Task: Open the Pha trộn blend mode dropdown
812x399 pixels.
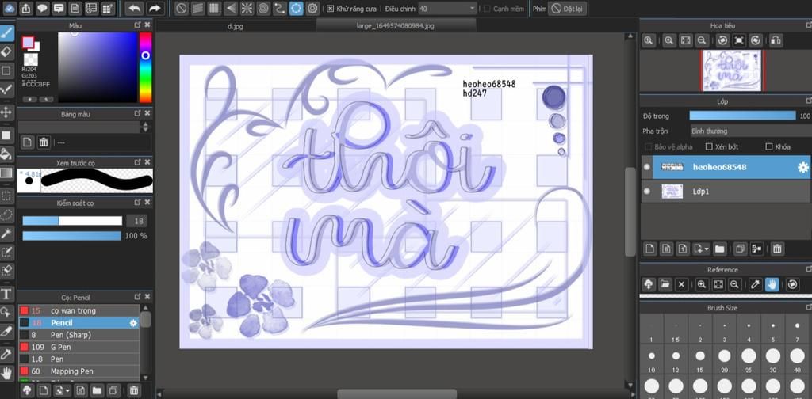Action: 751,131
